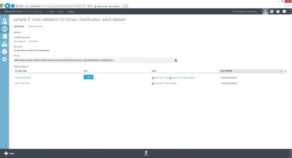Image resolution: width=292 pixels, height=158 pixels.
Task: Download Excel 2010 or earlier workbook link
Action: (x=184, y=78)
